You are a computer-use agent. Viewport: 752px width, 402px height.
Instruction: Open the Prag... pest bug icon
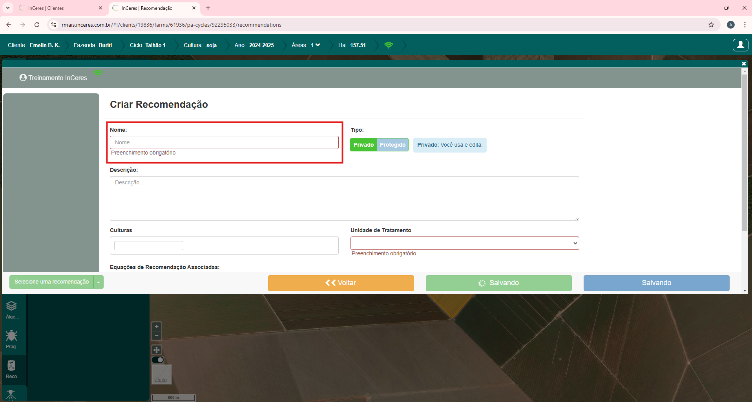[12, 340]
